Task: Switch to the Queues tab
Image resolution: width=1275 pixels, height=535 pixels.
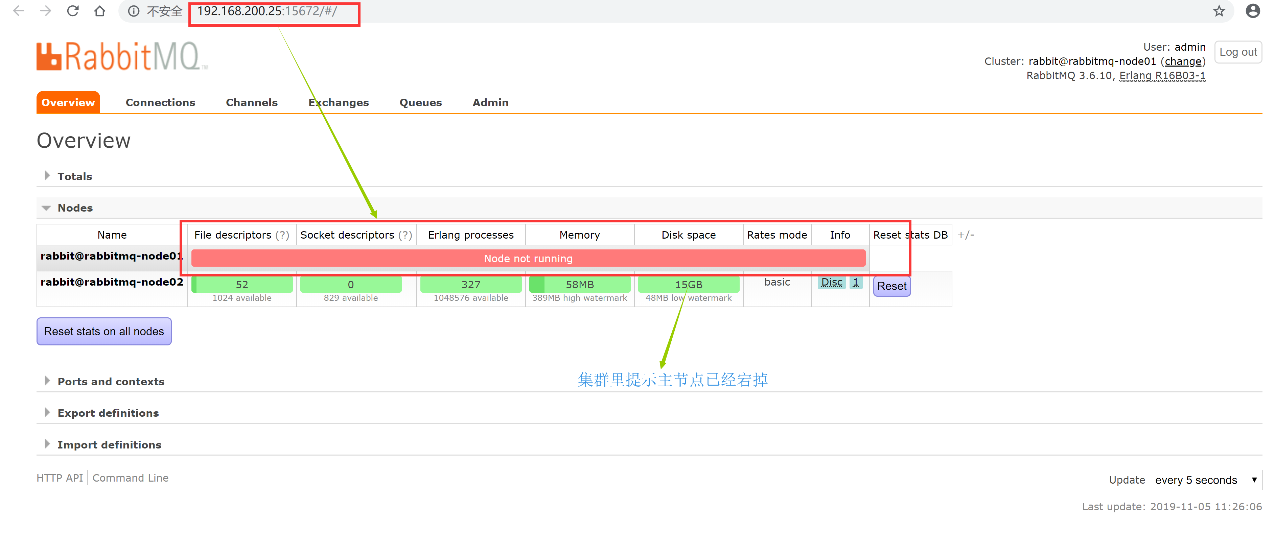Action: click(420, 102)
